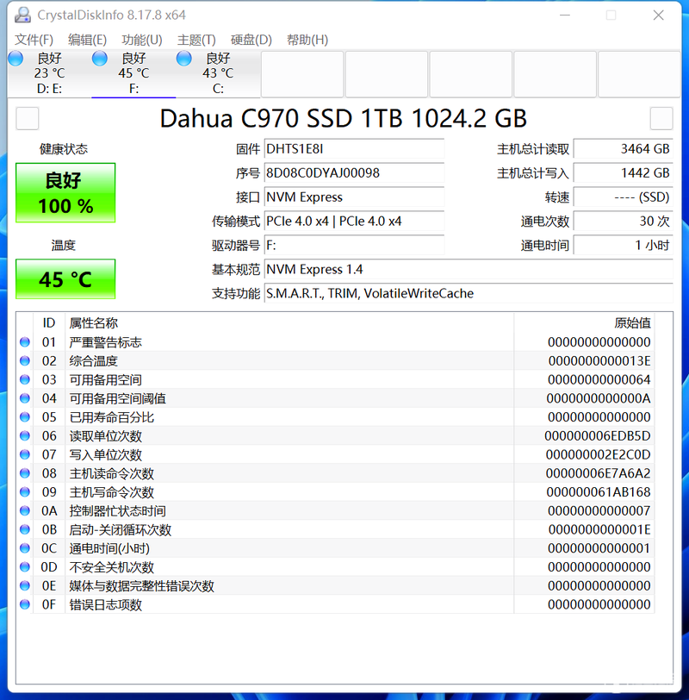
Task: Click the supported features field with TRIM
Action: coord(469,294)
